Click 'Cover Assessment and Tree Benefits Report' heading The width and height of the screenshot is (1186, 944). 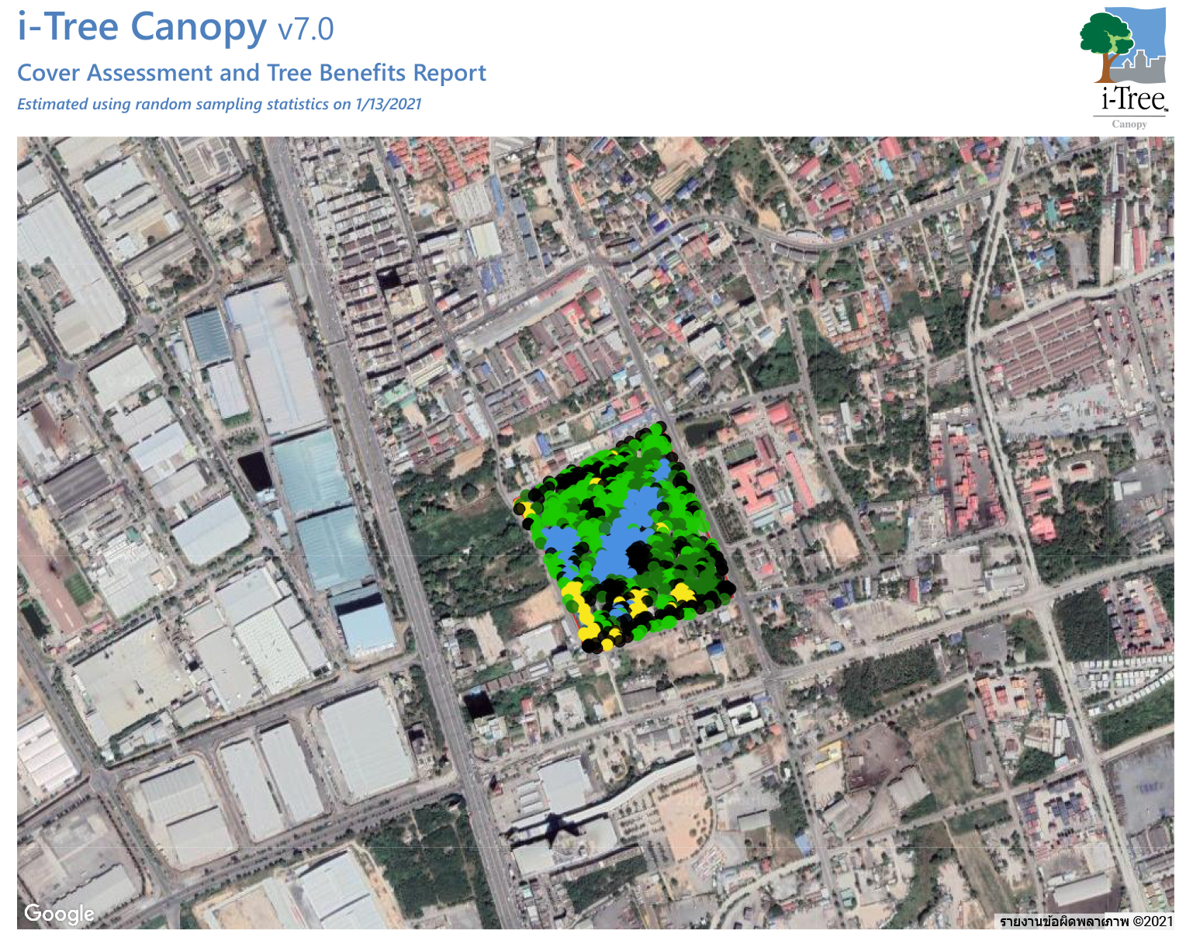pyautogui.click(x=251, y=73)
